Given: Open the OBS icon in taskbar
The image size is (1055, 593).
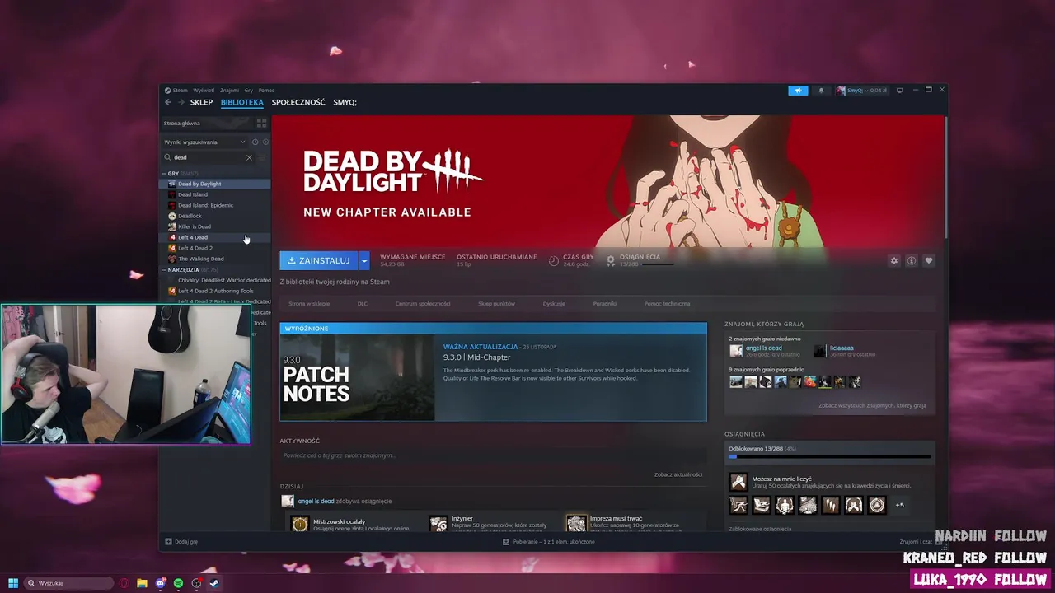Looking at the screenshot, I should [196, 583].
